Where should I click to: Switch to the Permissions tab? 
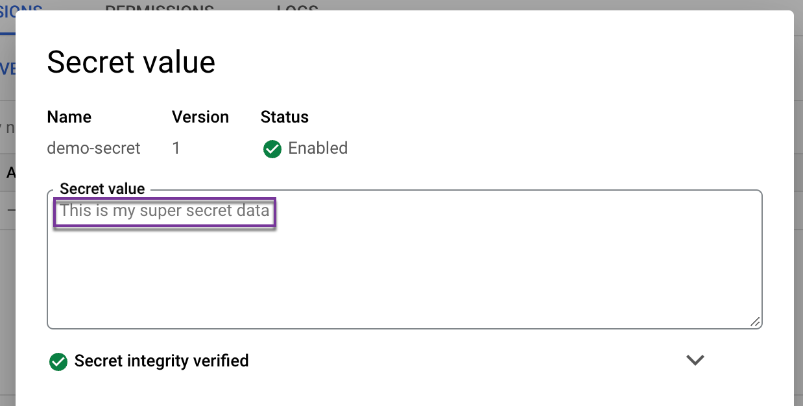(x=160, y=6)
